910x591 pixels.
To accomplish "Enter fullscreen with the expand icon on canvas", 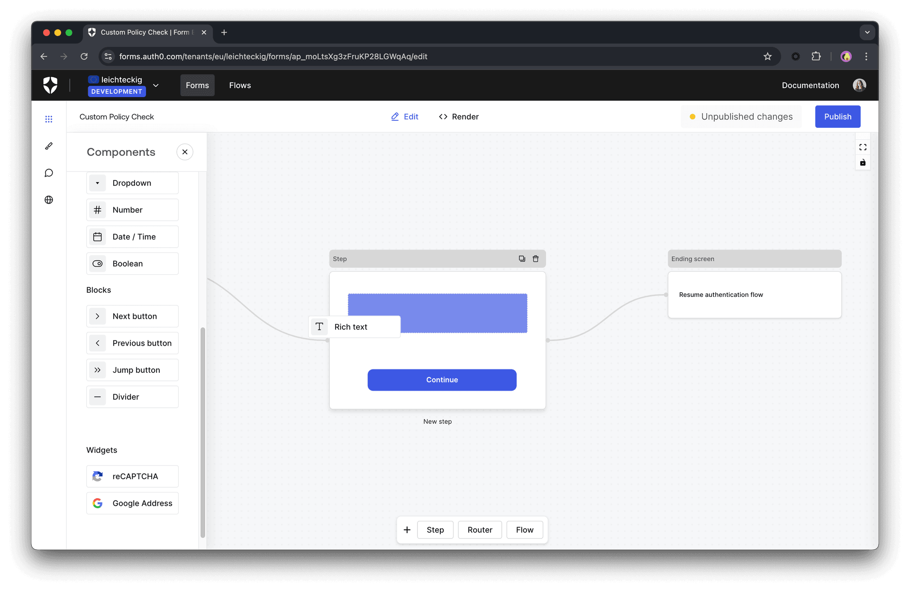I will pyautogui.click(x=863, y=147).
